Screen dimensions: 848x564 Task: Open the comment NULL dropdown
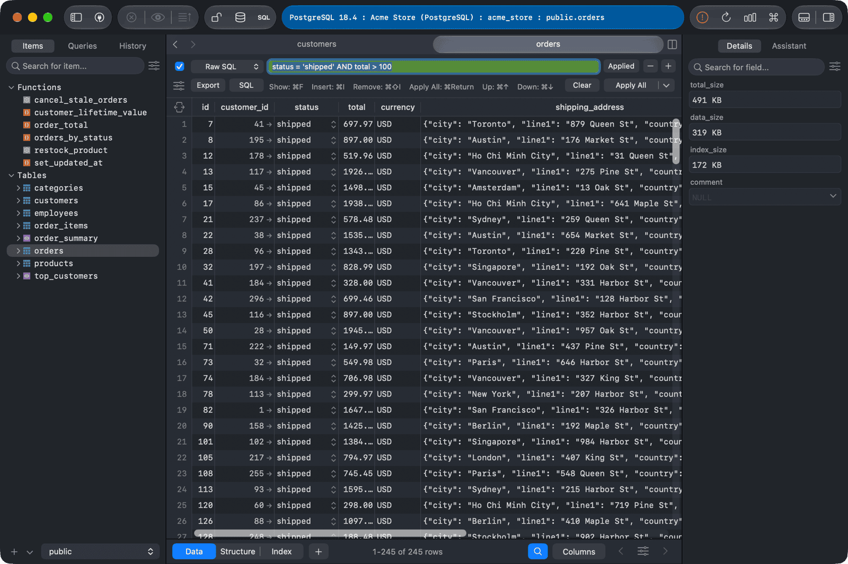tap(765, 197)
